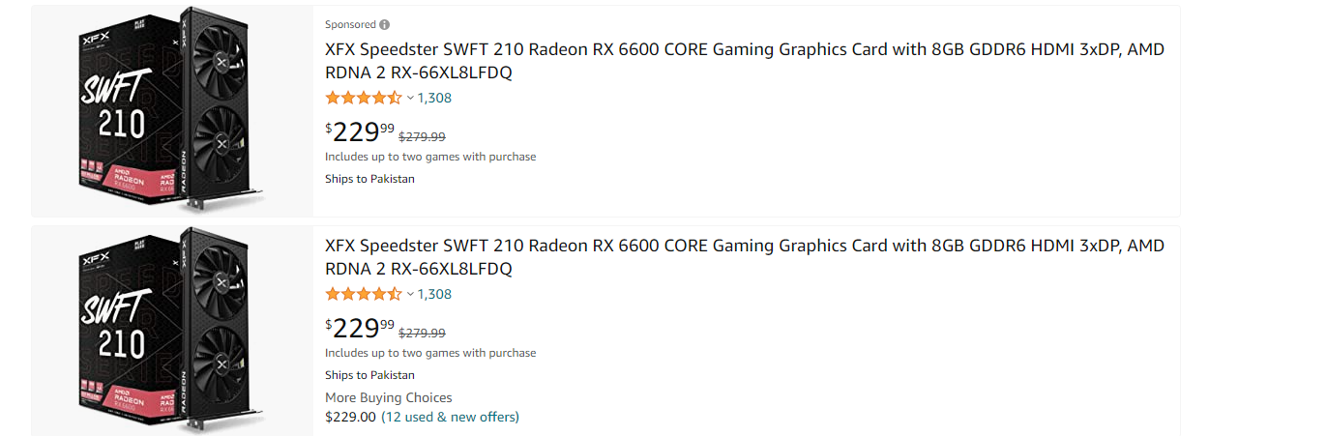The image size is (1327, 436).
Task: Open the sponsored XFX SWFT 210 product image
Action: click(x=172, y=110)
